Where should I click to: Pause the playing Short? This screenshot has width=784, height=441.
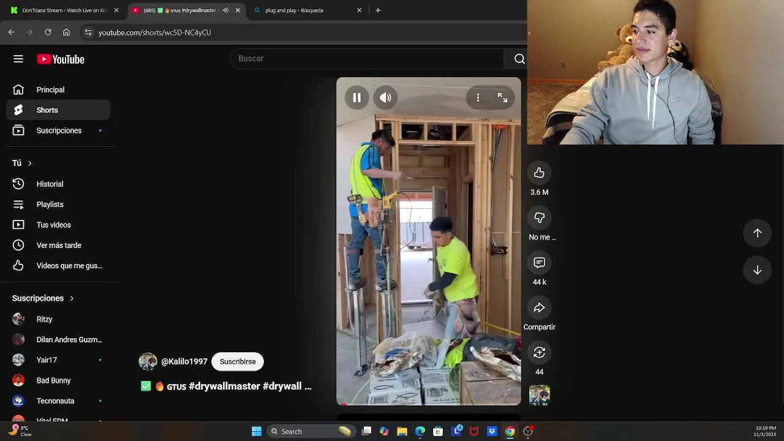coord(357,97)
